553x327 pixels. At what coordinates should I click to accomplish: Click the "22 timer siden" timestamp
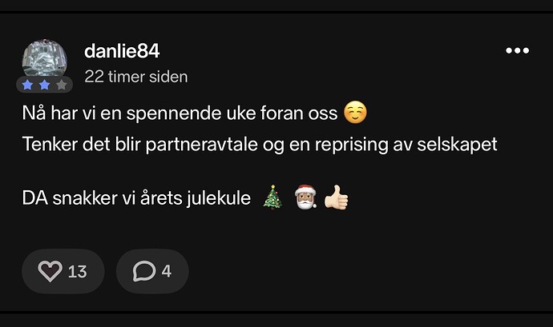coord(136,77)
